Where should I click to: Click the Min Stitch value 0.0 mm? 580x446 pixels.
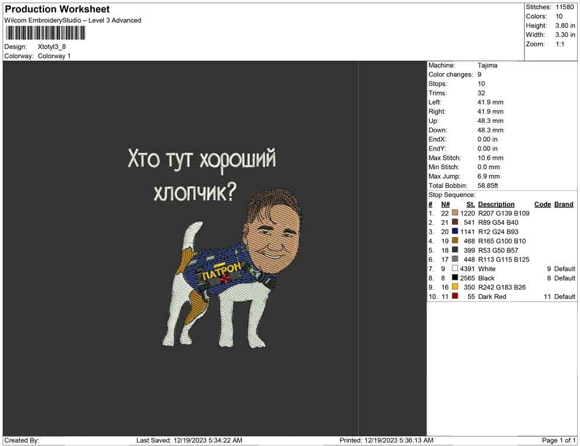point(489,167)
